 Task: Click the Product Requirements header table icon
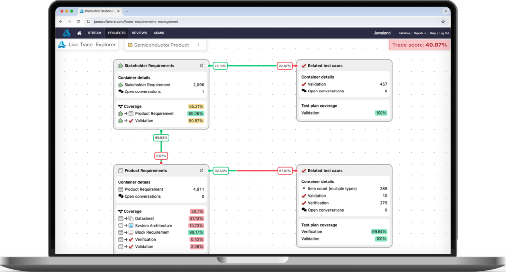[x=121, y=171]
